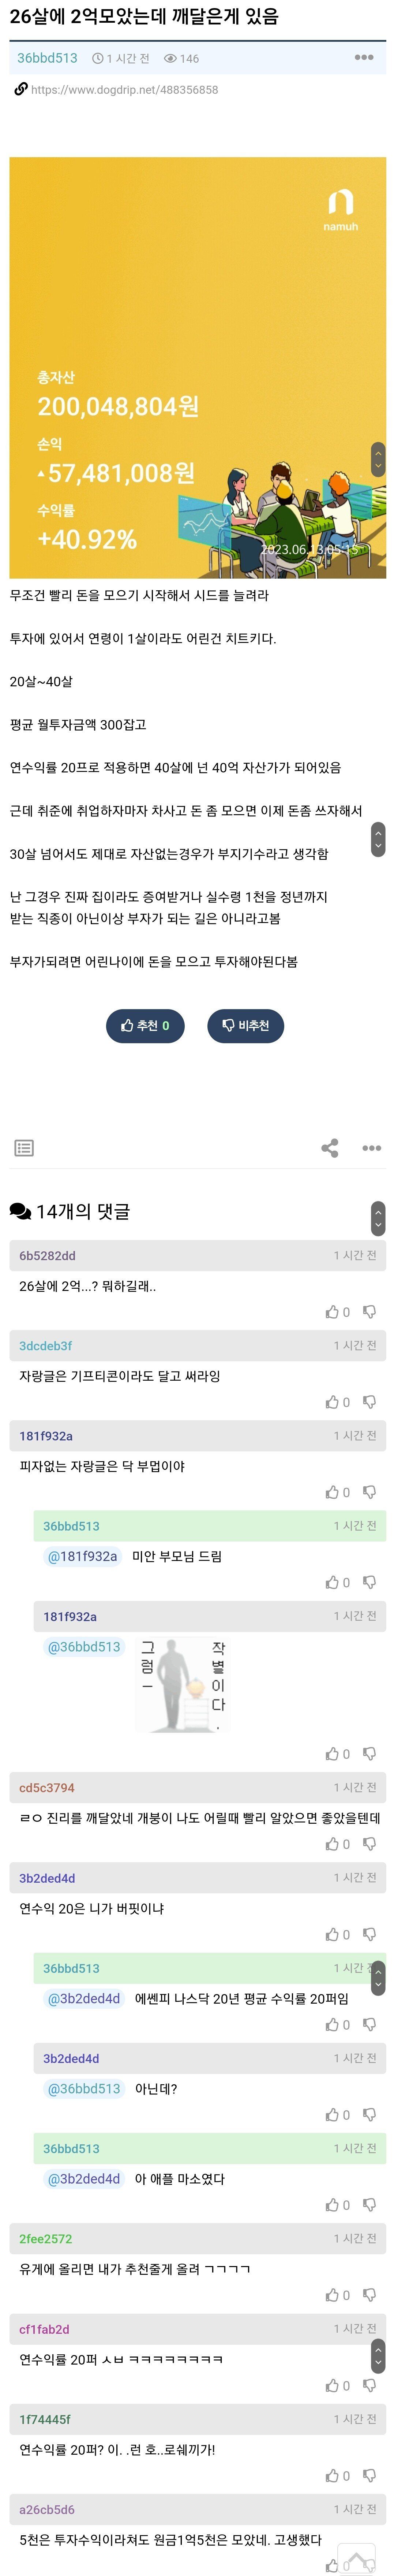This screenshot has width=394, height=2576.
Task: Thumbs-down the comment by 2fee2572
Action: [369, 2295]
